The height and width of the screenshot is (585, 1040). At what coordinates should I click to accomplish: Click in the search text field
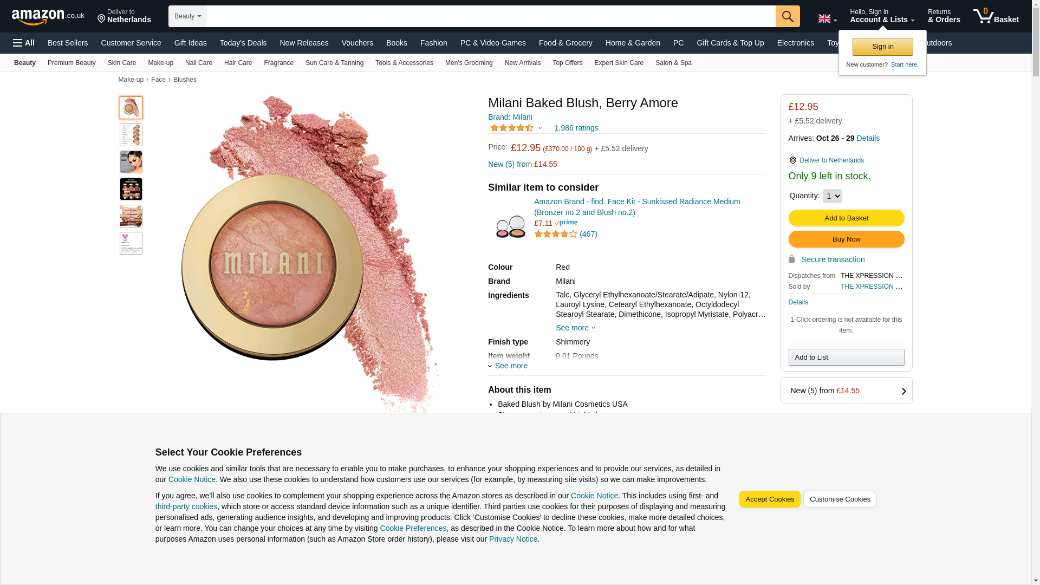(490, 16)
